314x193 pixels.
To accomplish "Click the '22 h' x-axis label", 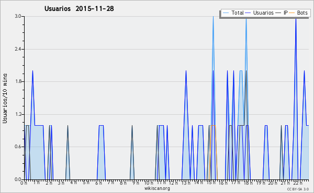I will 298,183.
